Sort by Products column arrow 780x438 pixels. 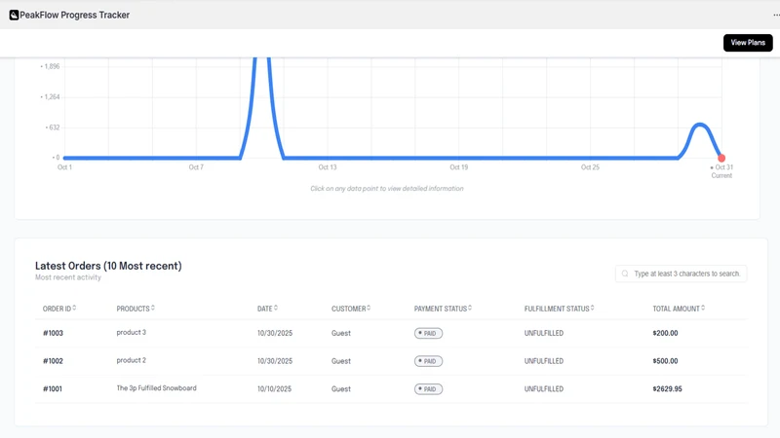coord(153,308)
